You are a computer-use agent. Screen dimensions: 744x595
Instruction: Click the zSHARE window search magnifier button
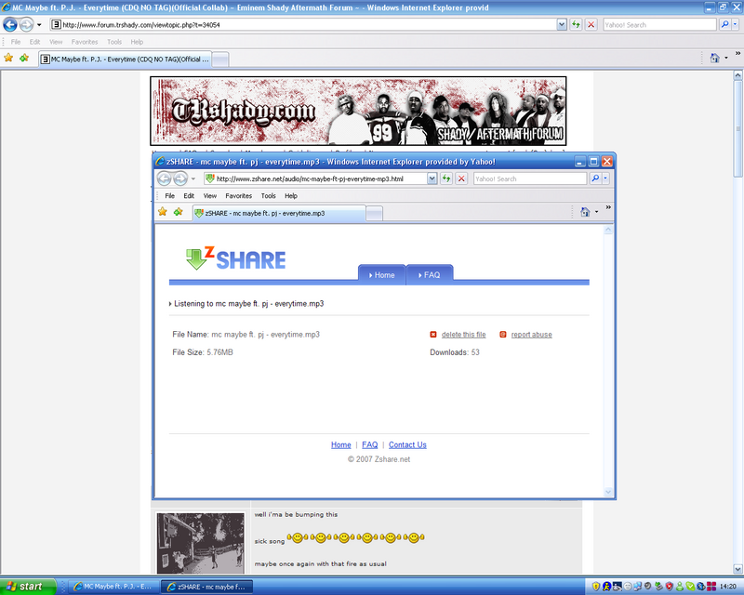[595, 178]
